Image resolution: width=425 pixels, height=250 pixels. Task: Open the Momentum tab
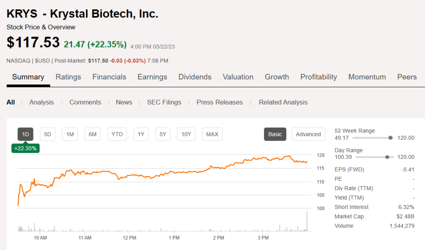[367, 77]
